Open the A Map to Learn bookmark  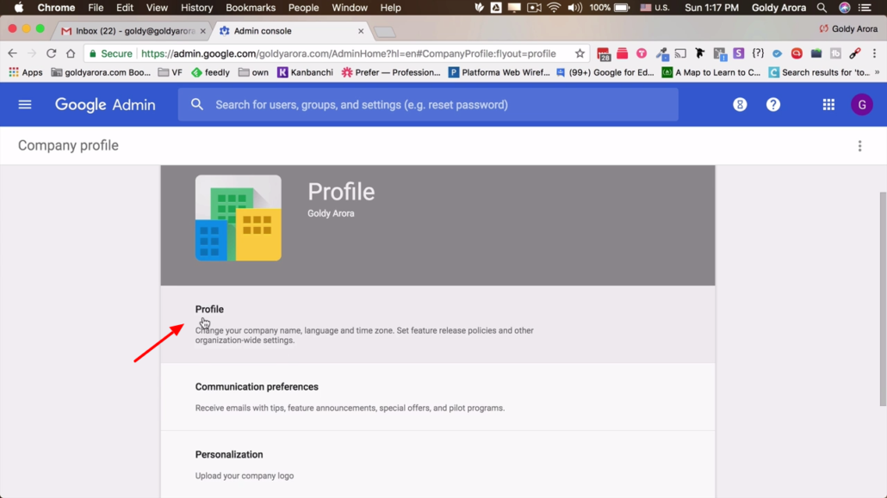711,72
